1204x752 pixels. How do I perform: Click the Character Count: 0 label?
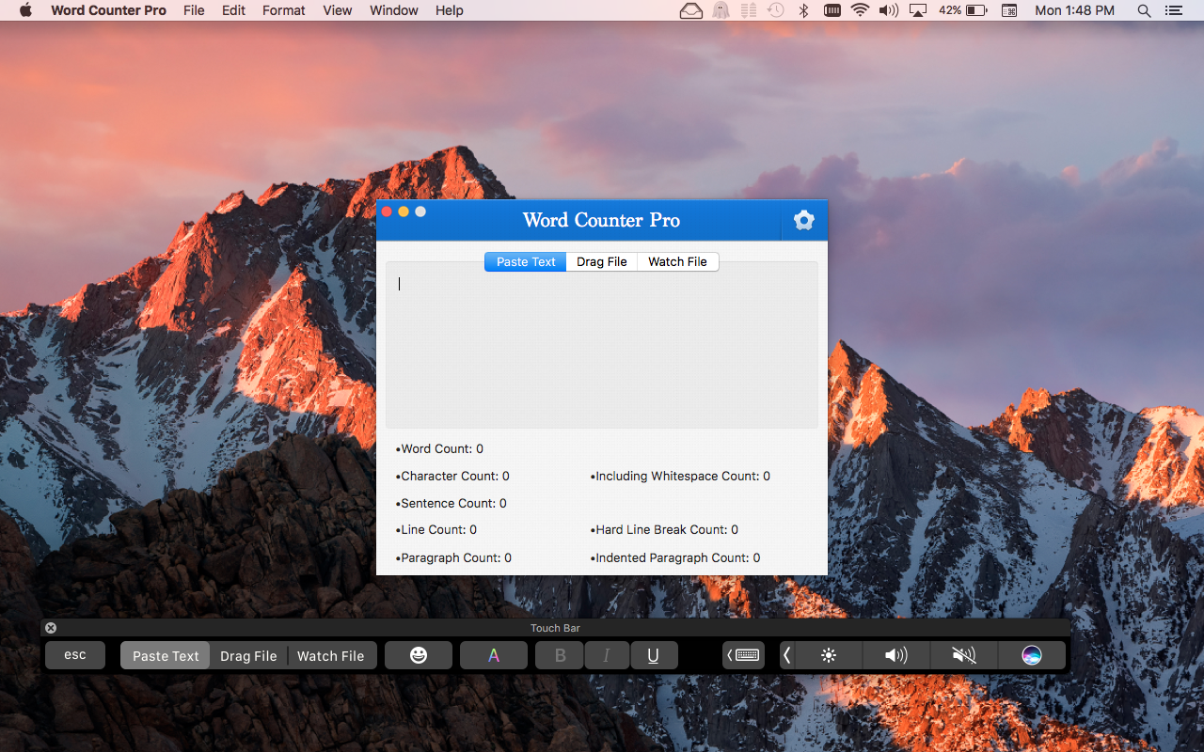tap(452, 477)
